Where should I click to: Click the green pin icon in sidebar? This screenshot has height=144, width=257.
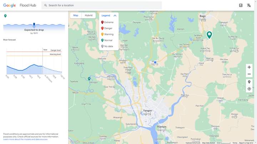5,16
